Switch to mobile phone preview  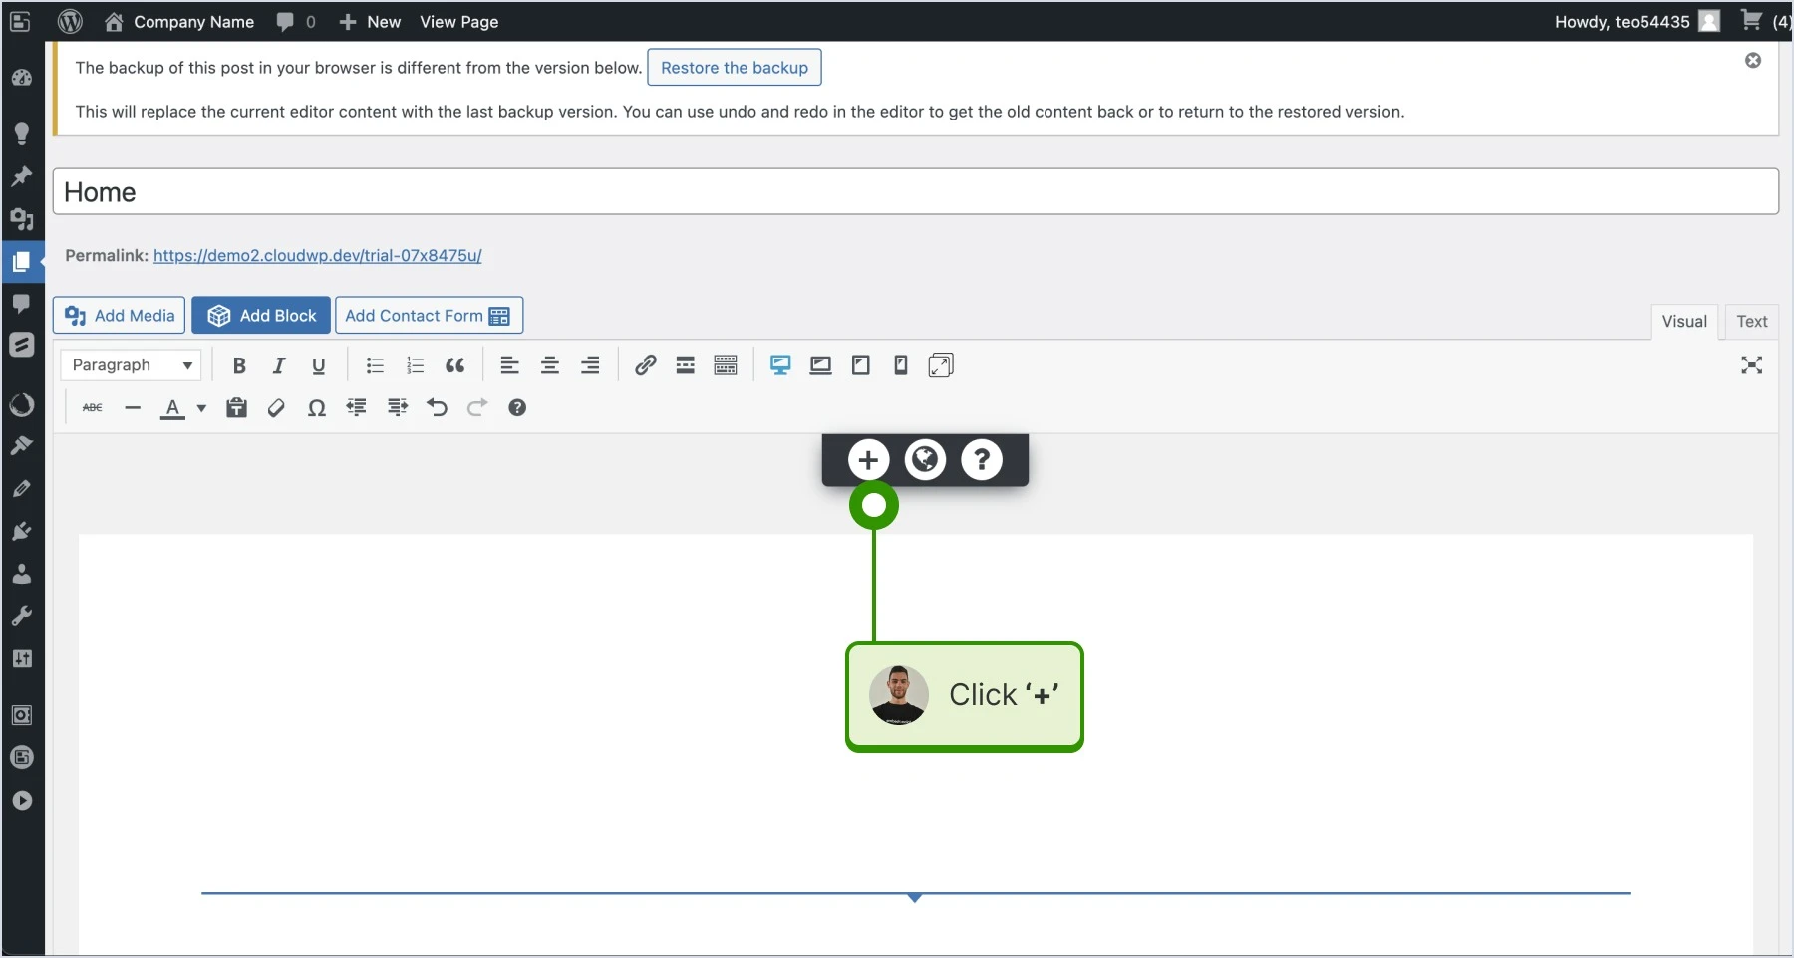[901, 365]
